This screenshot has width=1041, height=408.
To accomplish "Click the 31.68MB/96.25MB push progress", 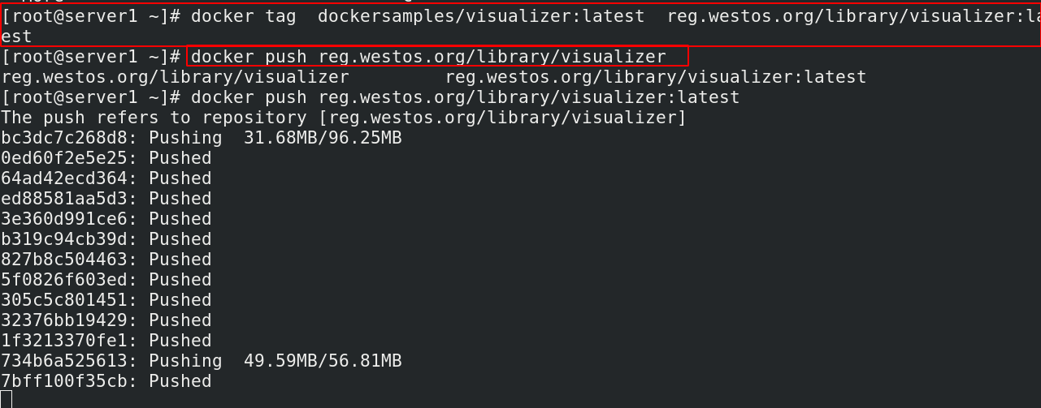I will tap(323, 138).
